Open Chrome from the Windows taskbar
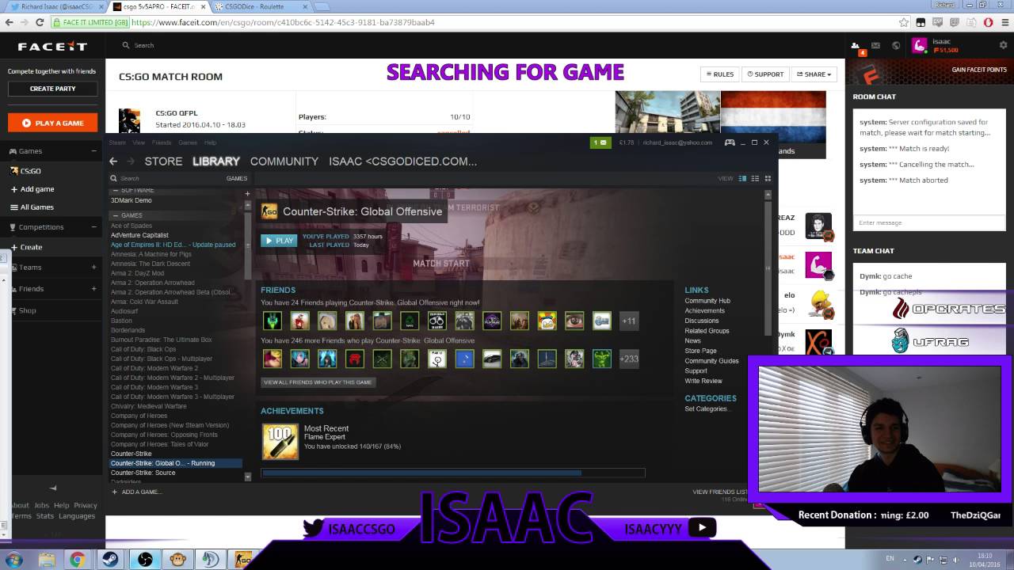 pos(77,560)
